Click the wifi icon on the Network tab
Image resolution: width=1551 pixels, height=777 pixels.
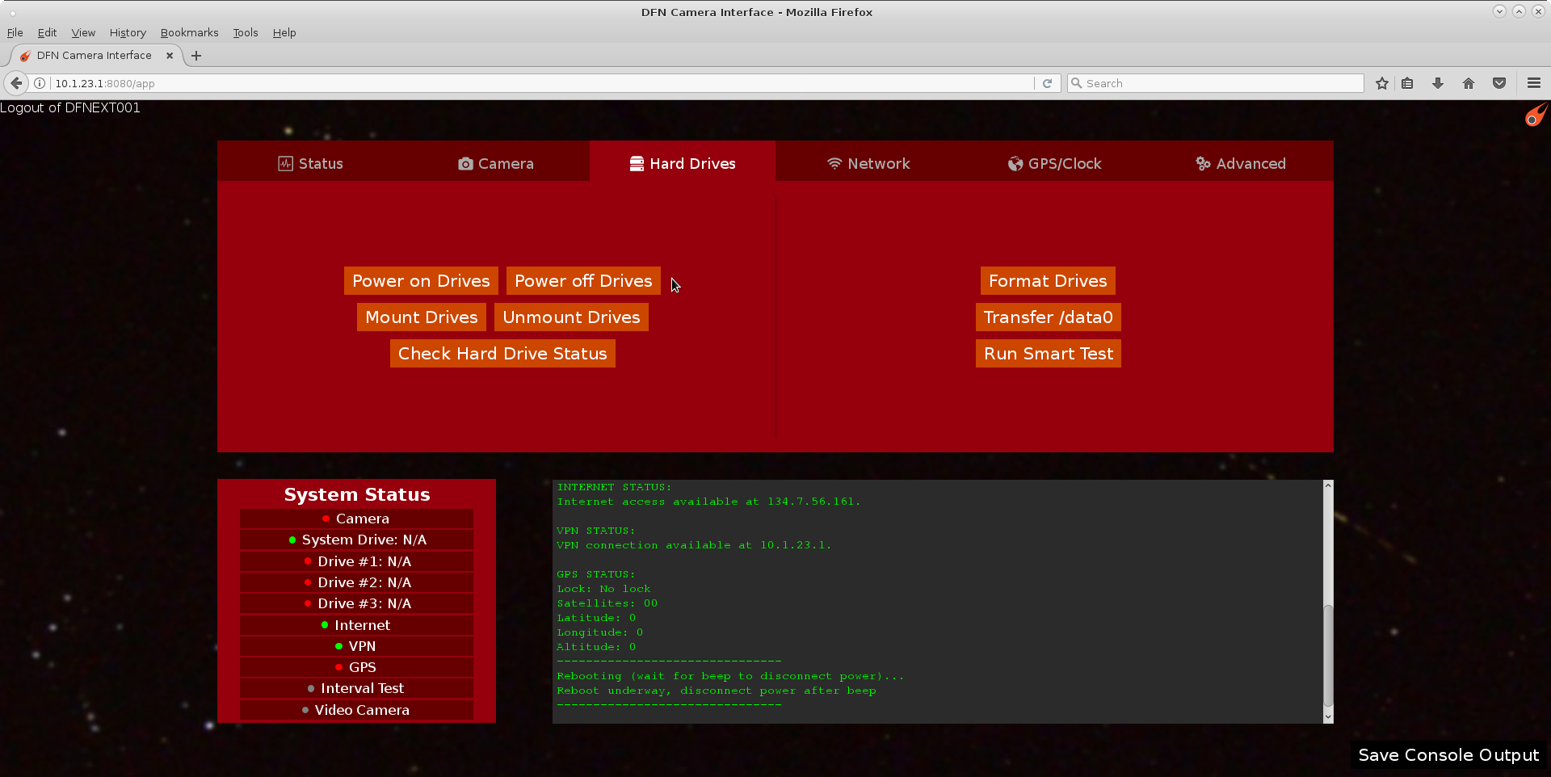pyautogui.click(x=834, y=163)
